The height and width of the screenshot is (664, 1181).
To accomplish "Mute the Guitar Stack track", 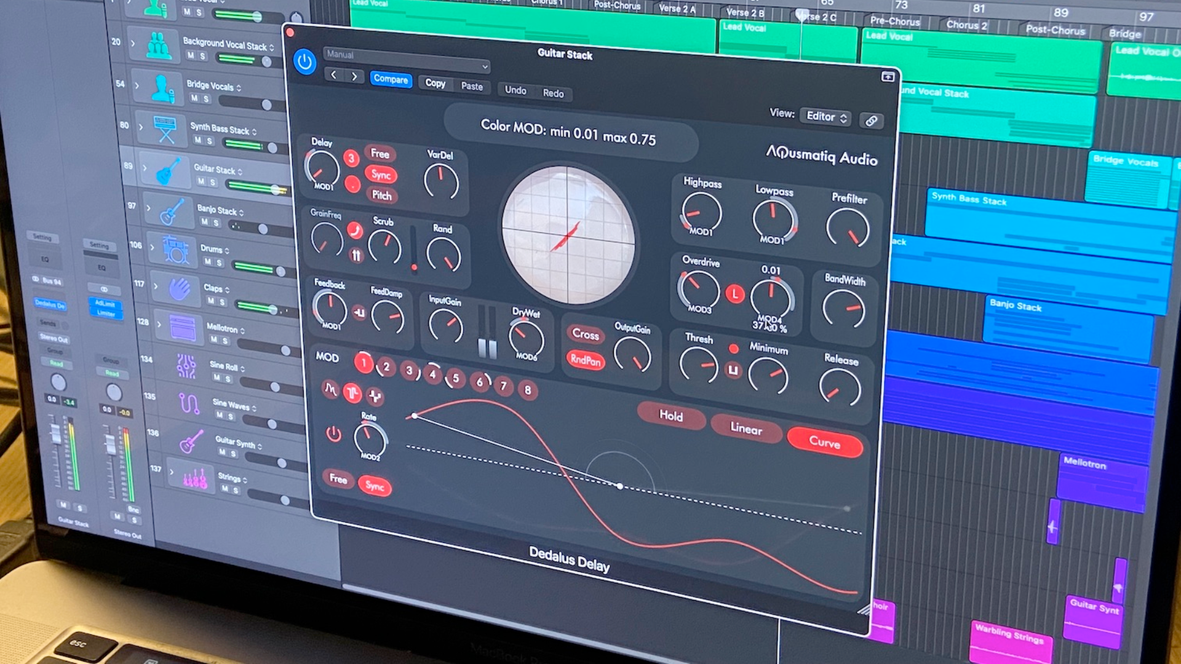I will click(201, 182).
